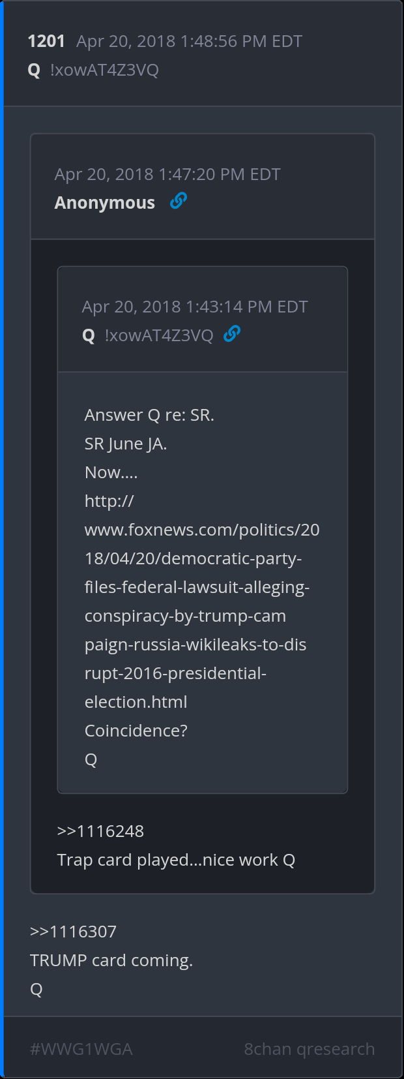Viewport: 404px width, 1079px height.
Task: Click the "Coincidence?" text line
Action: 136,731
